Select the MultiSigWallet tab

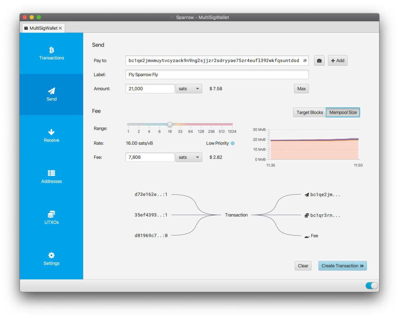pyautogui.click(x=43, y=28)
